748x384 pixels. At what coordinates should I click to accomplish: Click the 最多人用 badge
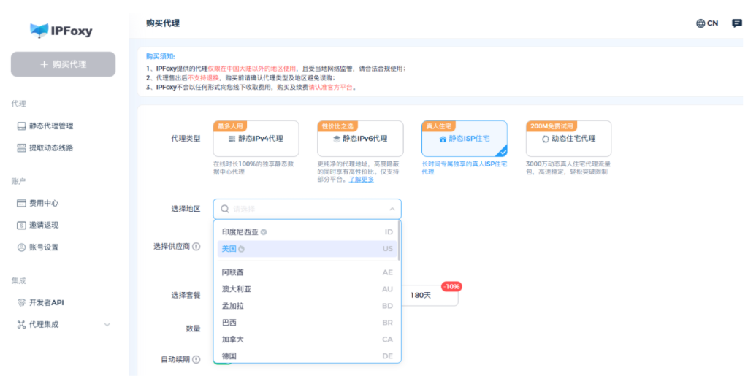[230, 126]
